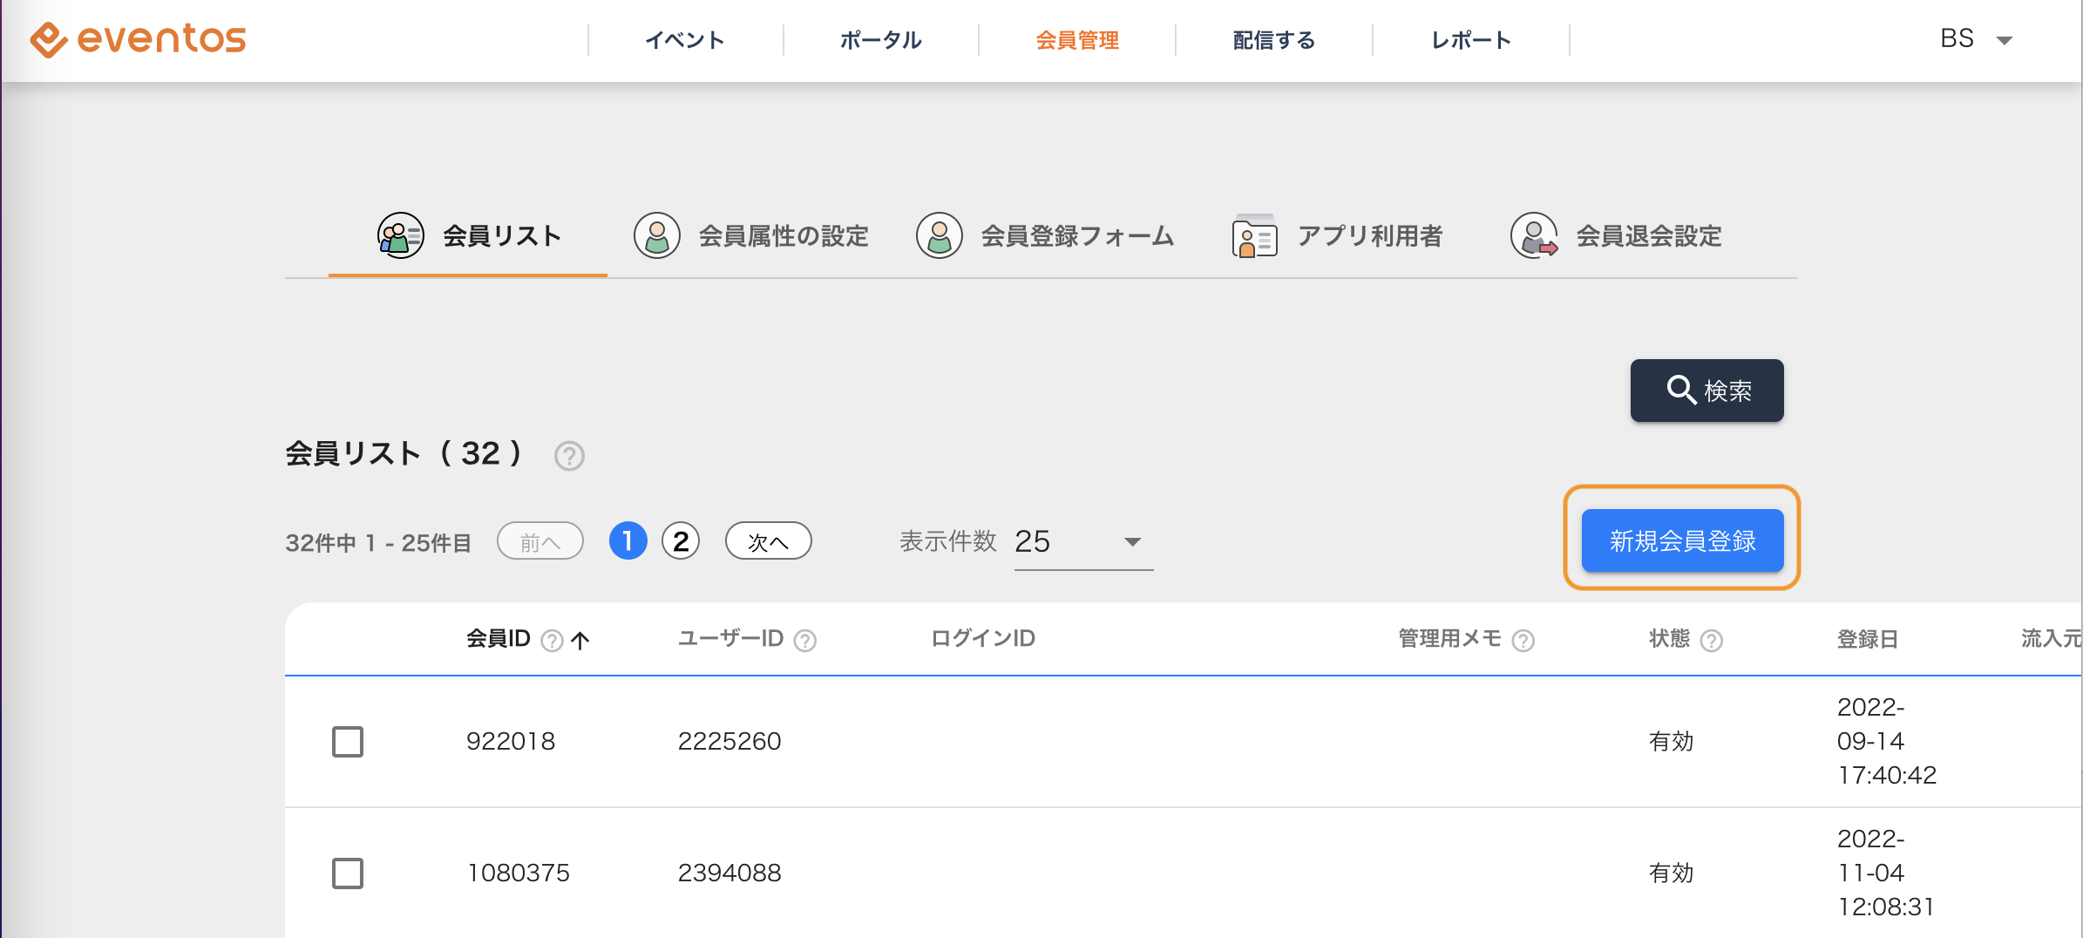2083x938 pixels.
Task: Expand the 表示件数 25 dropdown
Action: [1083, 542]
